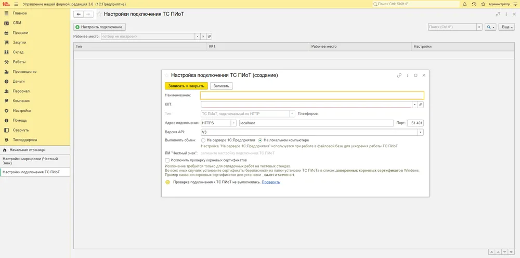520x258 pixels.
Task: Open the history clock icon
Action: pyautogui.click(x=474, y=4)
